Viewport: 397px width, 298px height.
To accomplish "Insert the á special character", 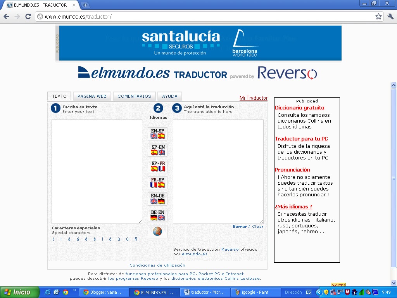I will tap(78, 239).
